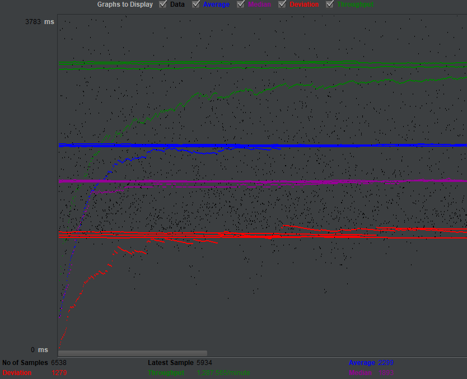Click the purple 'Median' label in the status area

click(x=361, y=373)
